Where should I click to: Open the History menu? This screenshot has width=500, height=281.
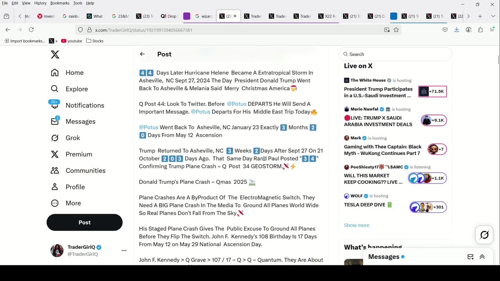click(40, 3)
